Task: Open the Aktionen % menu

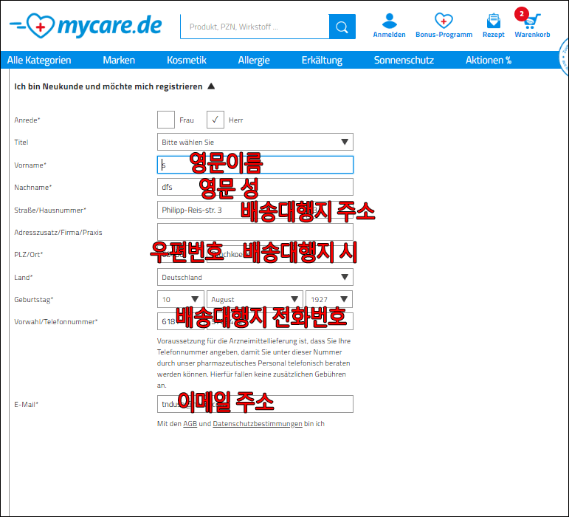Action: (489, 60)
